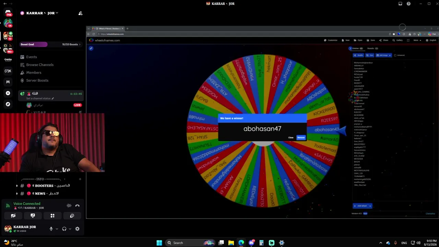
Task: Edit the voice channel status pencil
Action: [x=53, y=98]
